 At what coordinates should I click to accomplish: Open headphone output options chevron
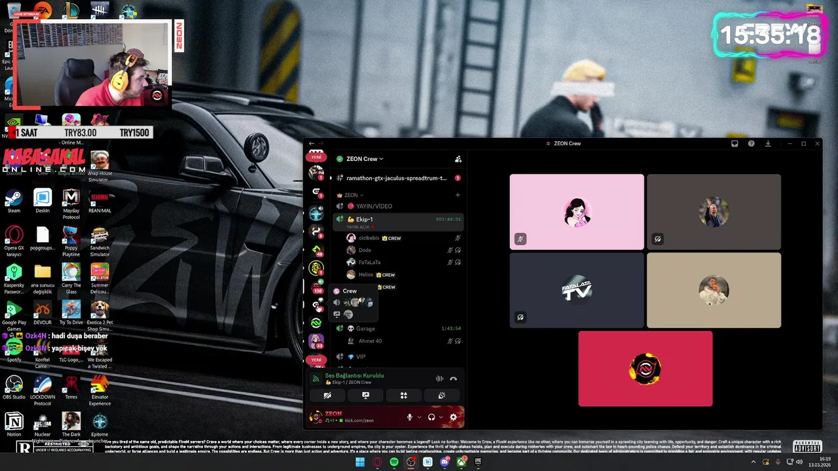click(x=441, y=417)
